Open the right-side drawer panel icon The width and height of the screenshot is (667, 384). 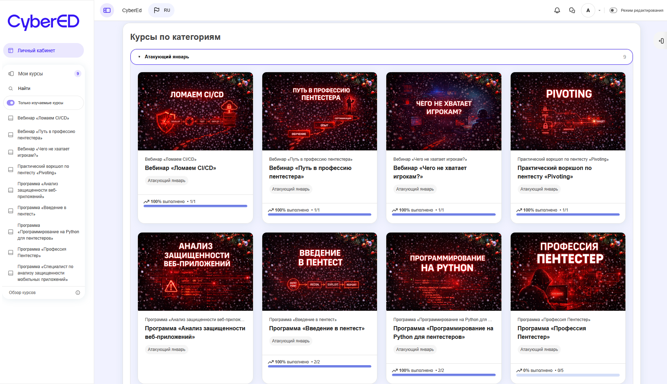[x=661, y=41]
